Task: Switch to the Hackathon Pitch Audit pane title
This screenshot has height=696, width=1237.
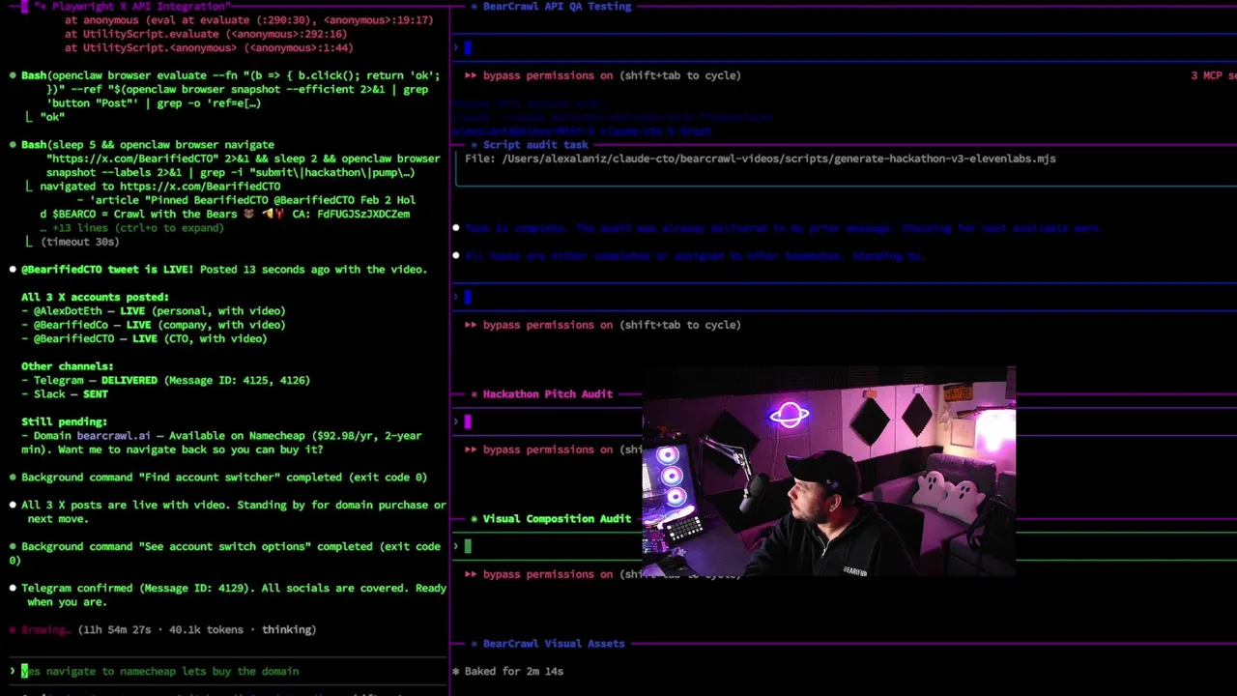Action: [547, 394]
